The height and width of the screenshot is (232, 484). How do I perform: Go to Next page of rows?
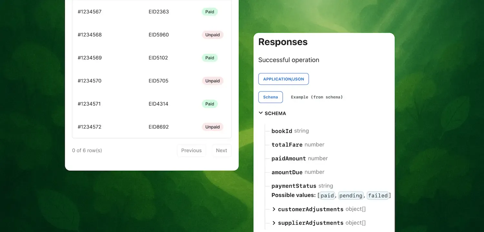(x=222, y=150)
